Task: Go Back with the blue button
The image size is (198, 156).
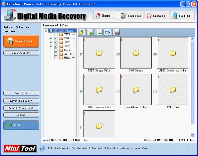Action: [x=21, y=125]
